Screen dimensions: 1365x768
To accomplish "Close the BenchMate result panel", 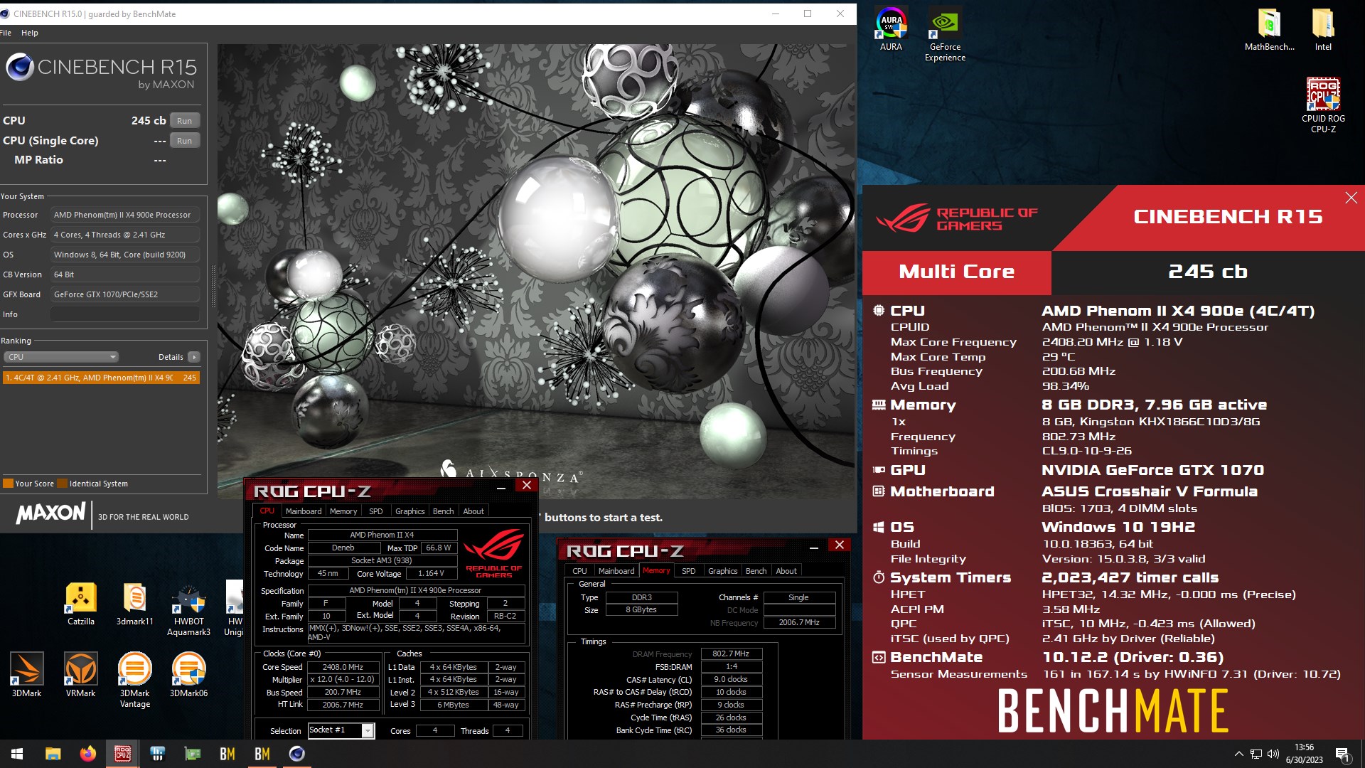I will click(1351, 198).
